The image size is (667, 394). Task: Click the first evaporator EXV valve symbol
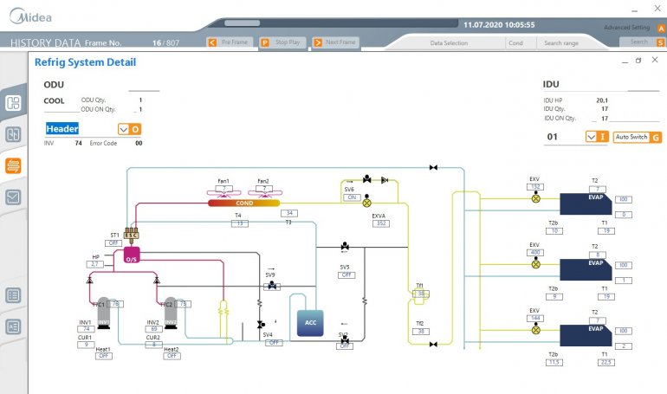tap(536, 198)
